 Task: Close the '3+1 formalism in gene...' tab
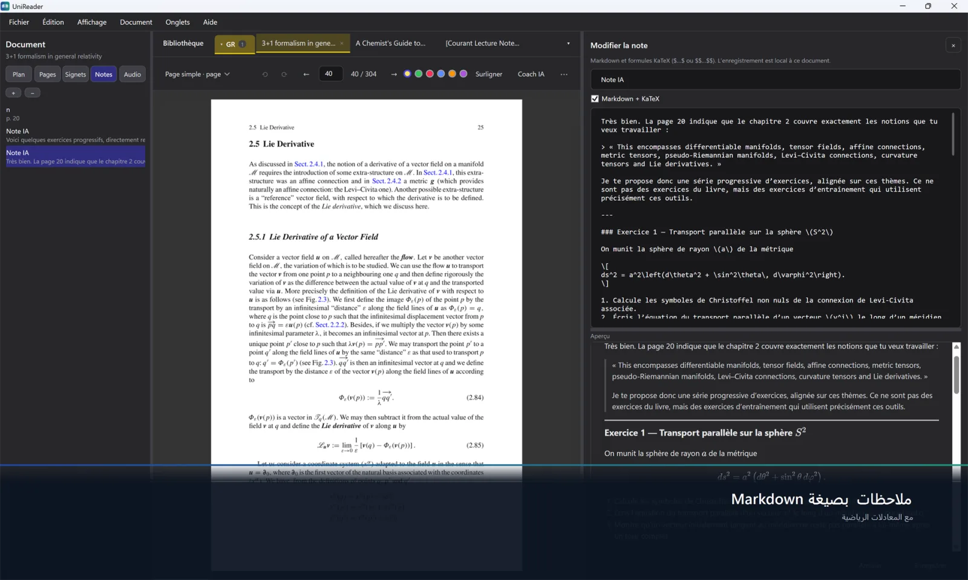(x=342, y=43)
